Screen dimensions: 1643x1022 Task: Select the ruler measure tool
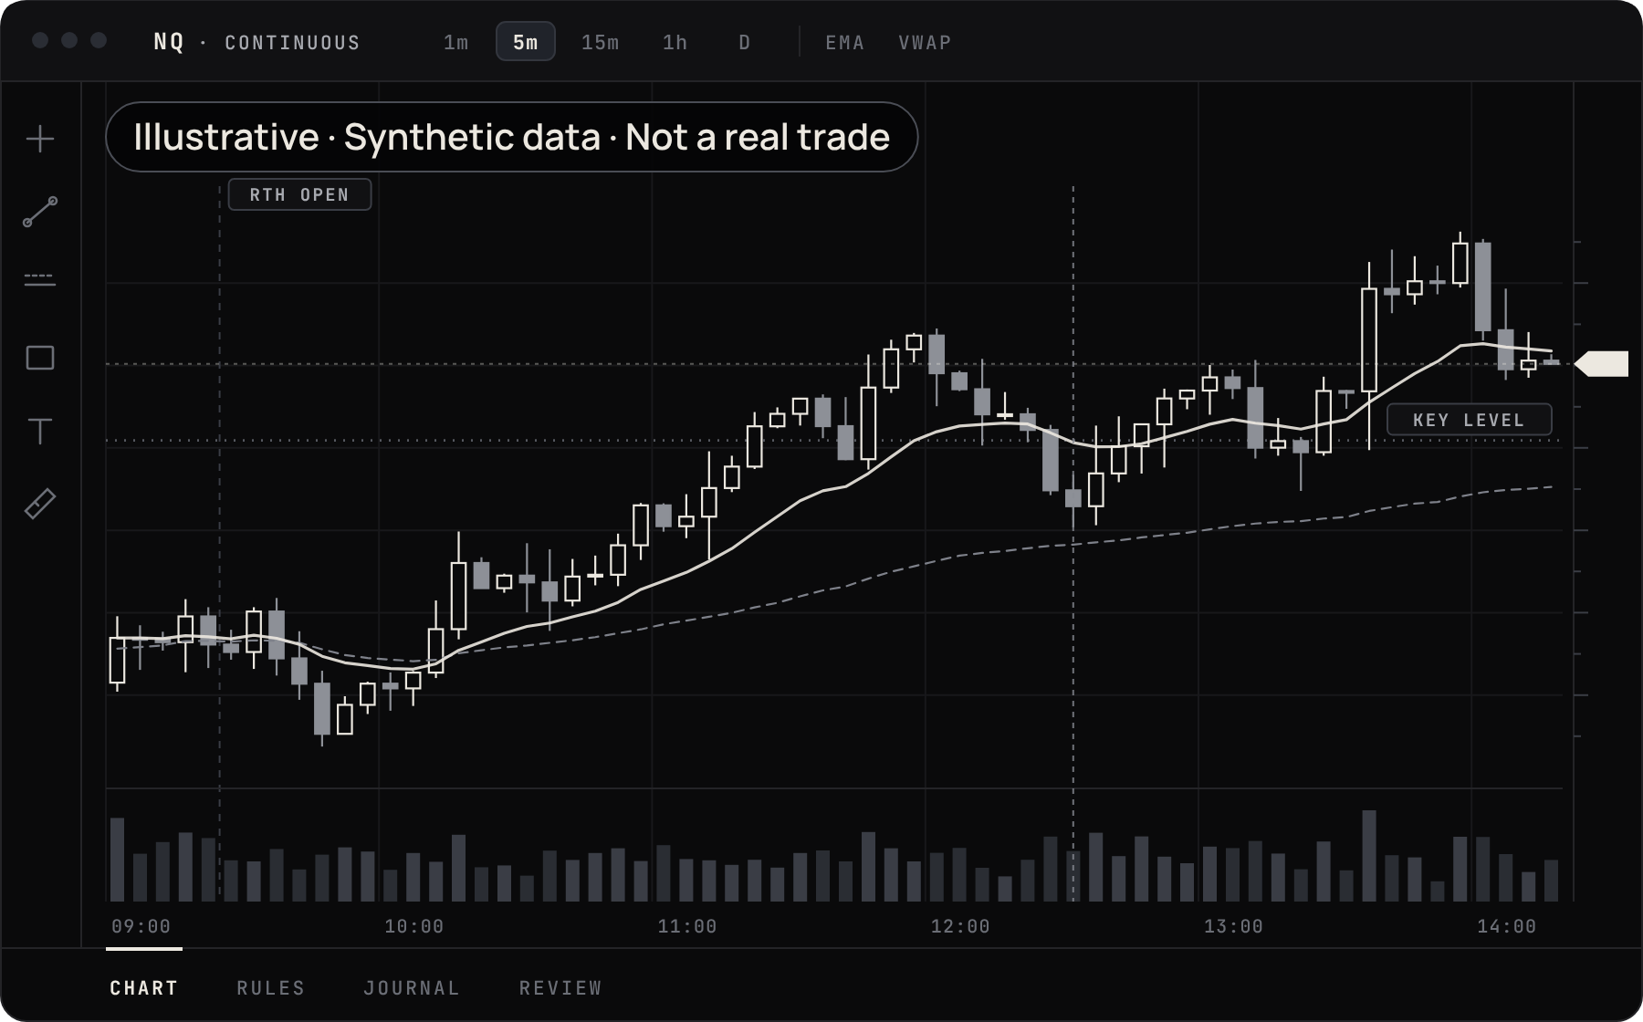coord(40,504)
